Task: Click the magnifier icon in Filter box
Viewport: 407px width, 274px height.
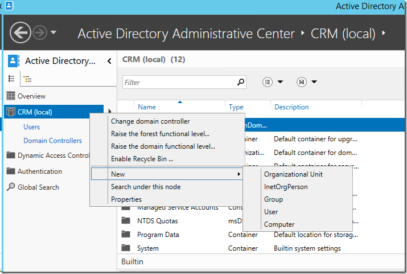Action: pos(241,82)
